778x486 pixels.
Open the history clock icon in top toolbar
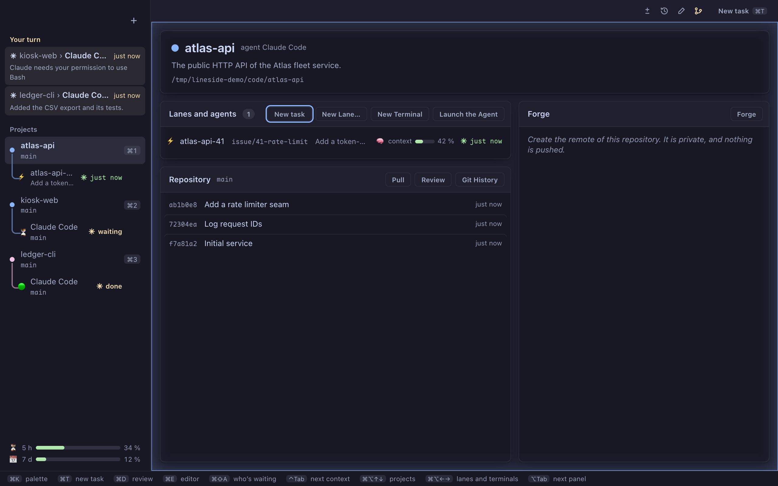pyautogui.click(x=664, y=11)
